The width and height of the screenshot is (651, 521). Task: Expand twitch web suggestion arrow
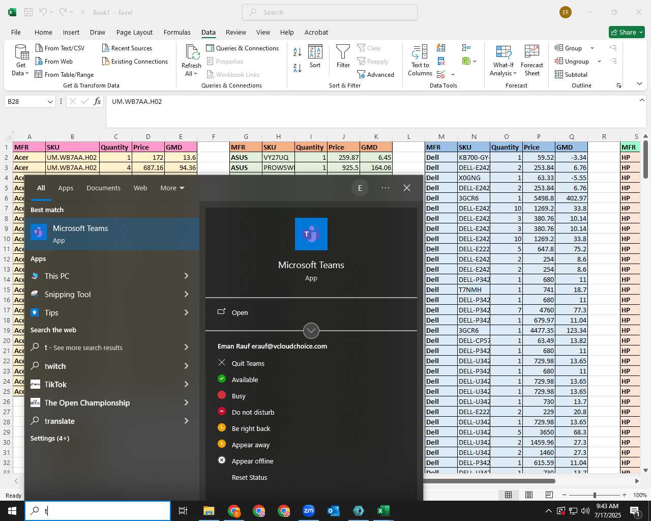click(x=186, y=366)
